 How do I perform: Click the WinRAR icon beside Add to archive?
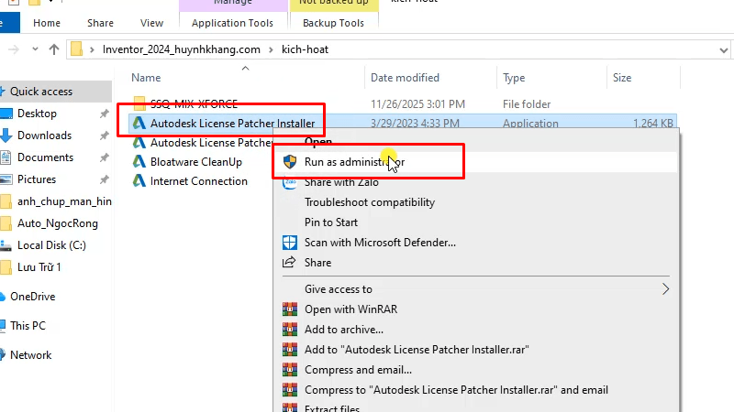(x=290, y=330)
